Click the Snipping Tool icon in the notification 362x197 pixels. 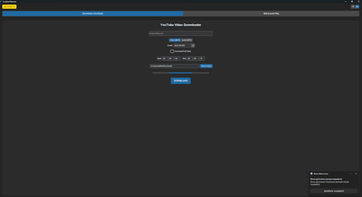click(311, 174)
